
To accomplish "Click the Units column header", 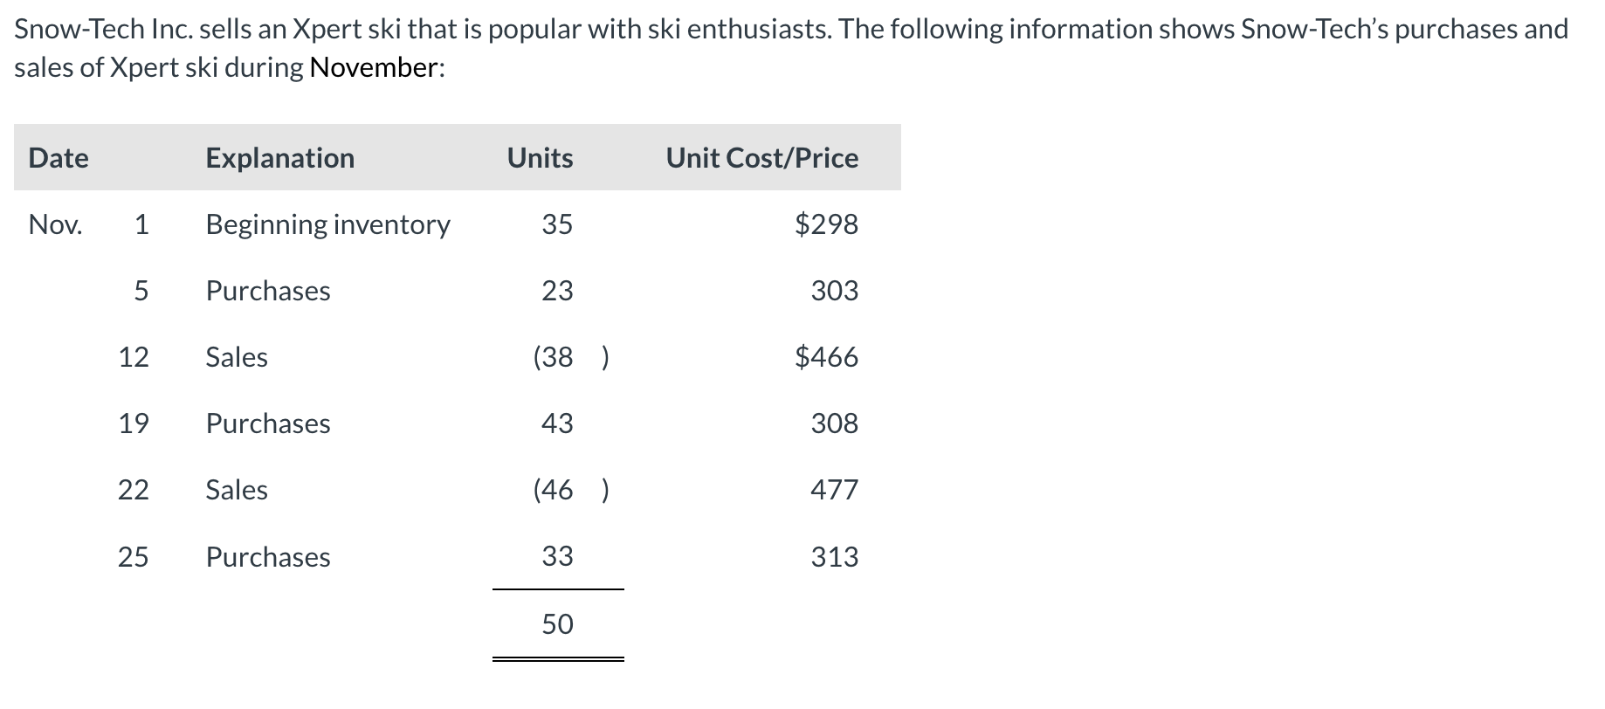I will click(540, 158).
